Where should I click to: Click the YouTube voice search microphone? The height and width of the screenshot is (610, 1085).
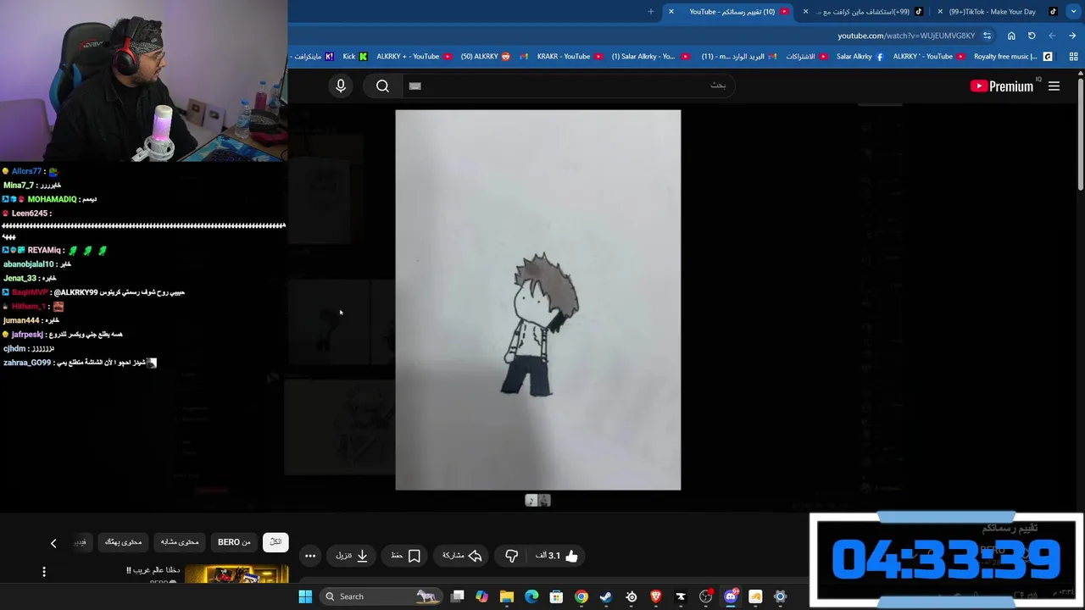coord(341,86)
